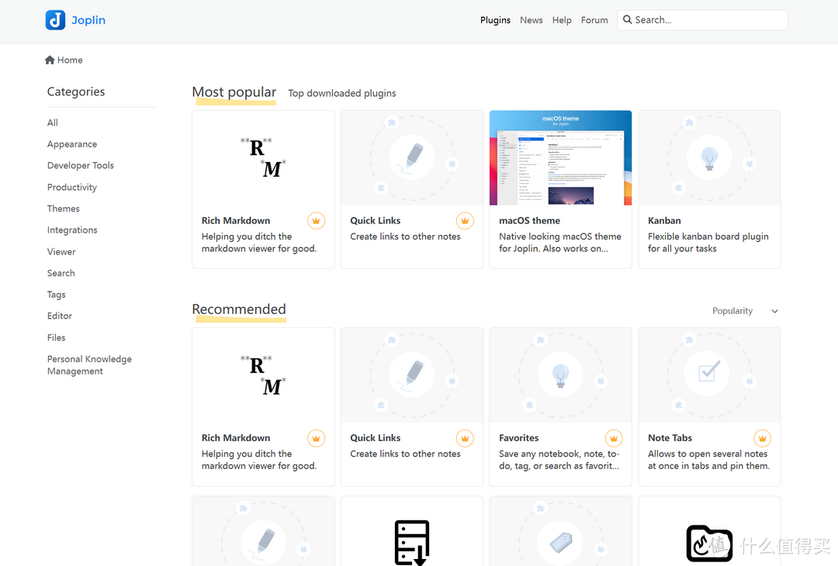Screen dimensions: 838x566
Task: Open the Plugins nav item
Action: [x=495, y=19]
